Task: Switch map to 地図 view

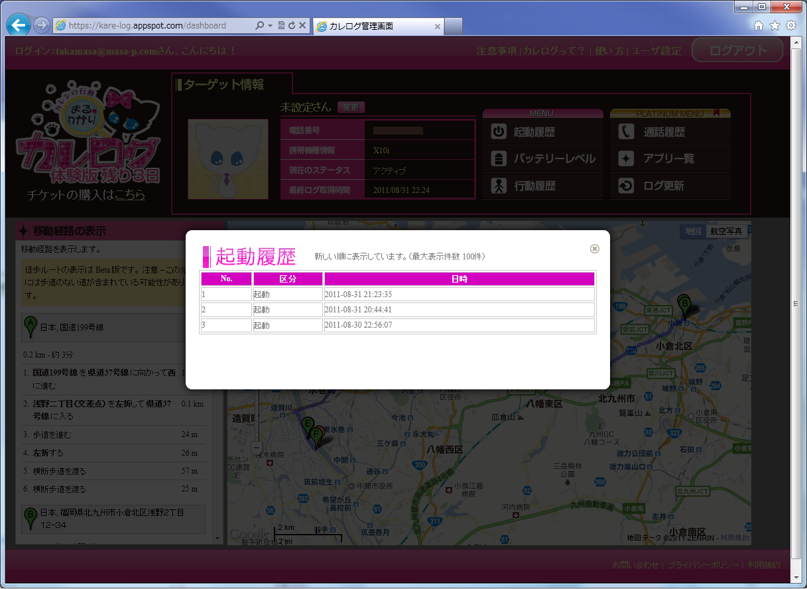Action: (x=693, y=231)
